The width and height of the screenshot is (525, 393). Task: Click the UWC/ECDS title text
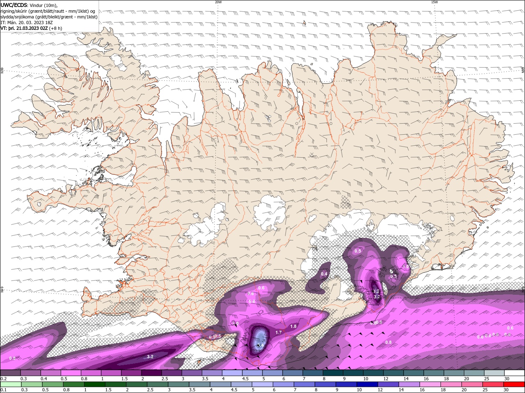pos(14,5)
